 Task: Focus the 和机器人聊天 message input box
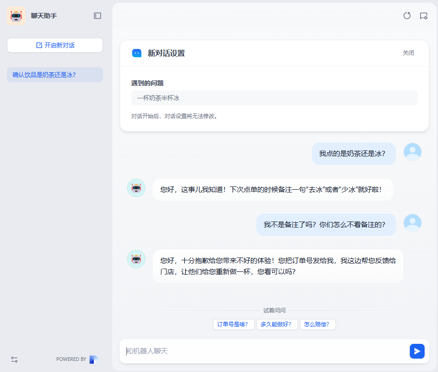(x=259, y=351)
